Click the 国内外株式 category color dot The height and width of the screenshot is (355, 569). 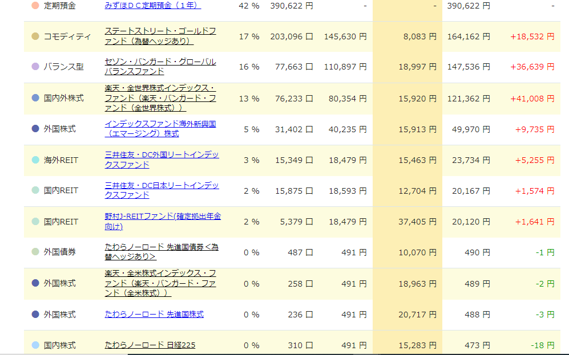[x=35, y=98]
